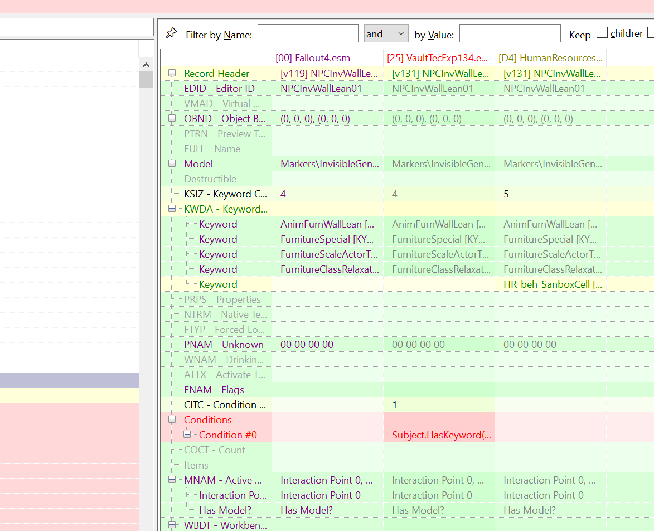The image size is (654, 531).
Task: Collapse the Conditions row
Action: [x=172, y=419]
